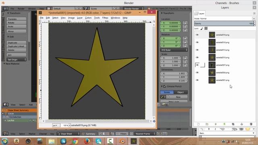Open Chrome from the taskbar
The height and width of the screenshot is (145, 258).
[x=75, y=141]
